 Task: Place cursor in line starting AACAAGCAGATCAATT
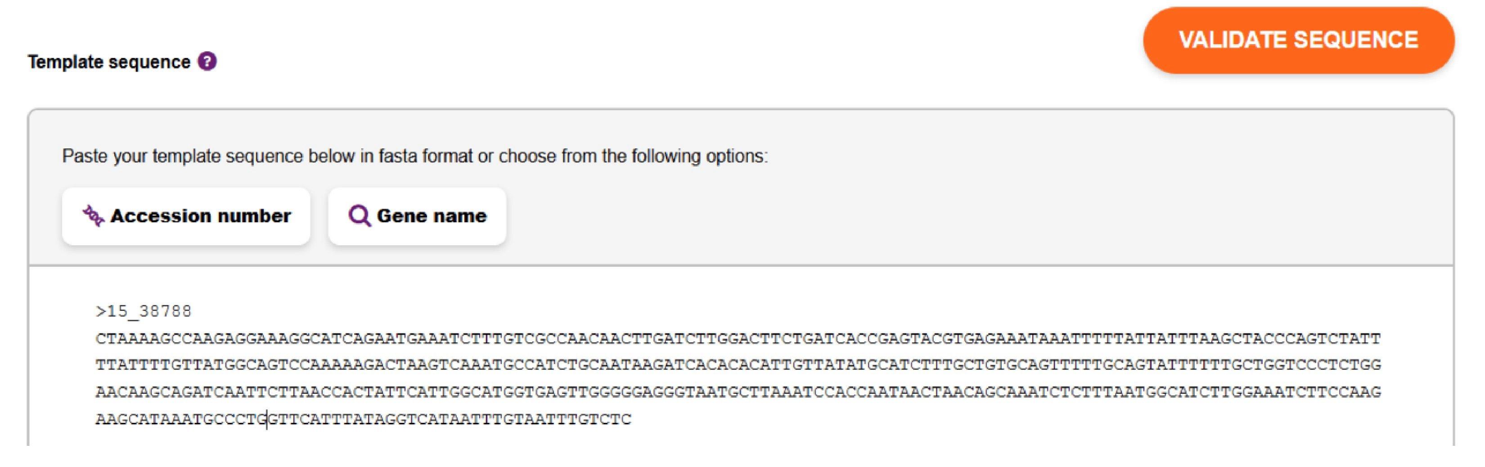click(738, 392)
